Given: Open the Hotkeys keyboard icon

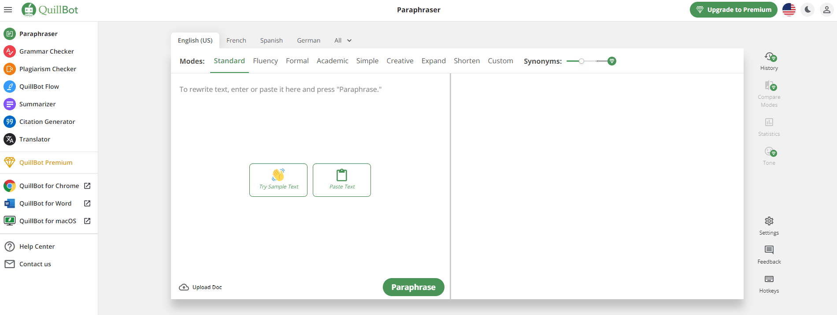Looking at the screenshot, I should (x=769, y=279).
